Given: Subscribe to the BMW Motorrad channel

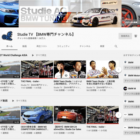Looking at the screenshot, I should coord(132,81).
